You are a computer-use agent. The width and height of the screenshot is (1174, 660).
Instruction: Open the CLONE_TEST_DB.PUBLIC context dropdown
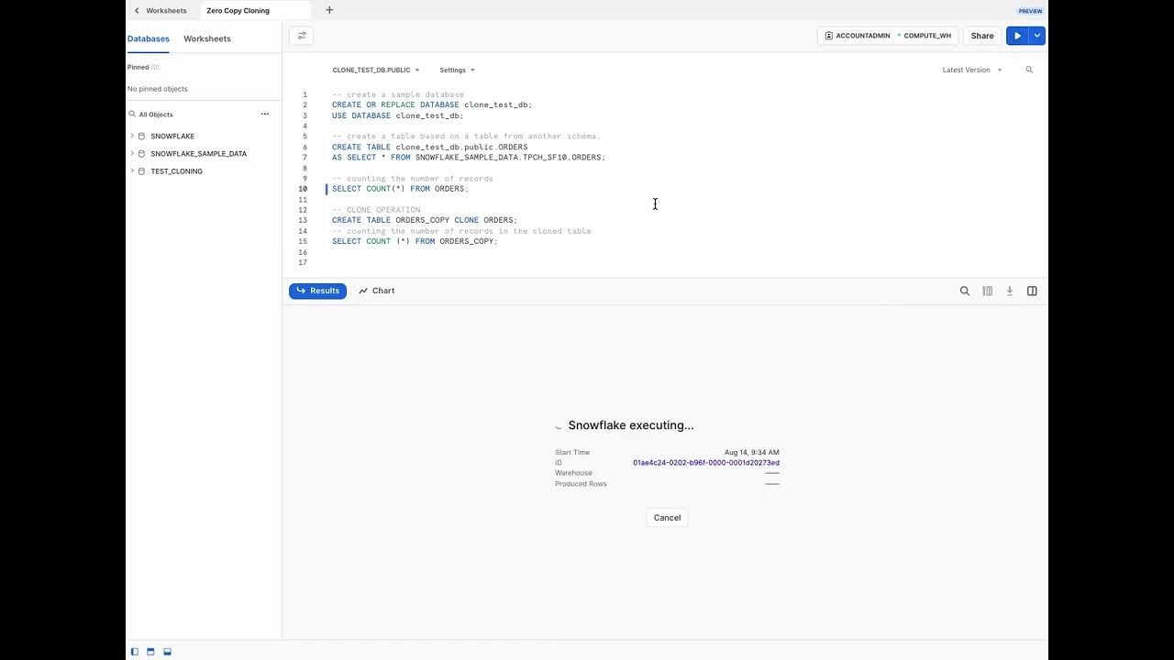375,70
